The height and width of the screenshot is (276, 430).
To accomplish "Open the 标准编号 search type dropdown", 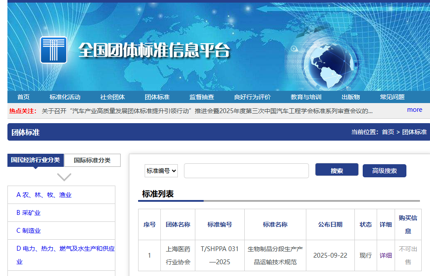I will 161,171.
